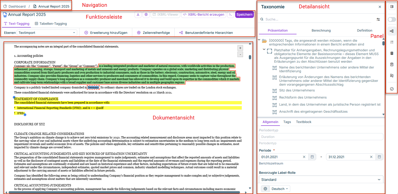Click the Word document icon beside title

5,15
